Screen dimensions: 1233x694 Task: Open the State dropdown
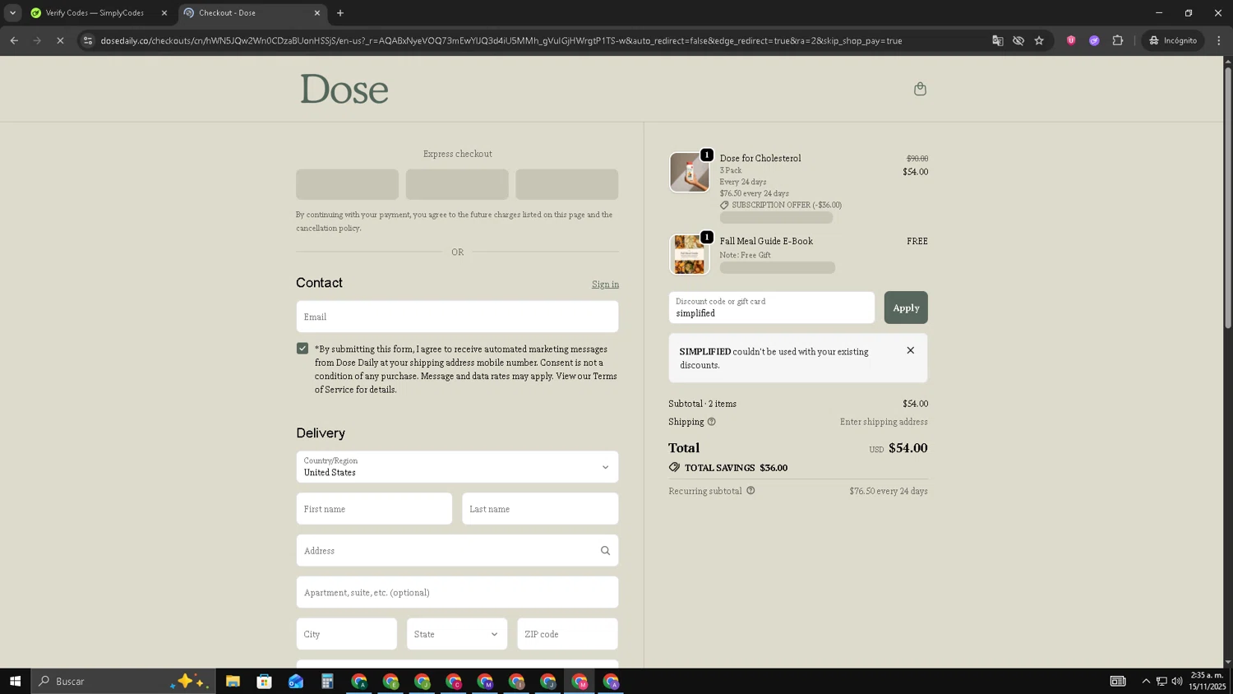pos(456,634)
